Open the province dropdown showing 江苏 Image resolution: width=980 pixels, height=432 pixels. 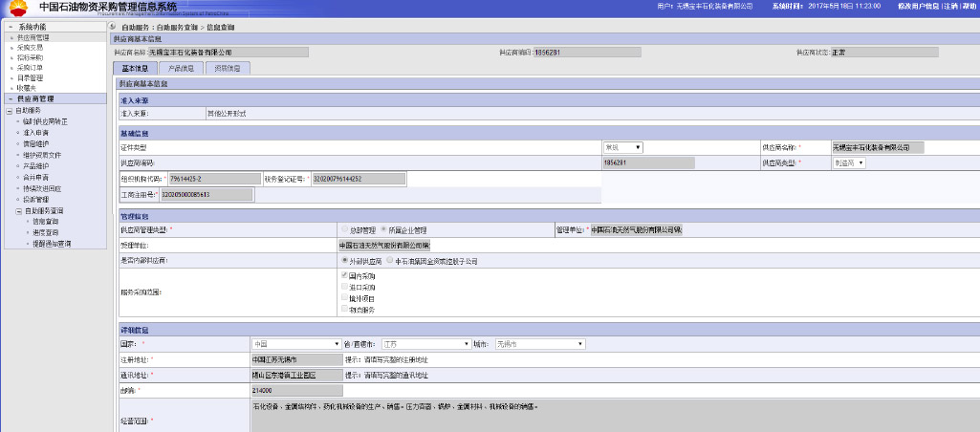pyautogui.click(x=424, y=343)
